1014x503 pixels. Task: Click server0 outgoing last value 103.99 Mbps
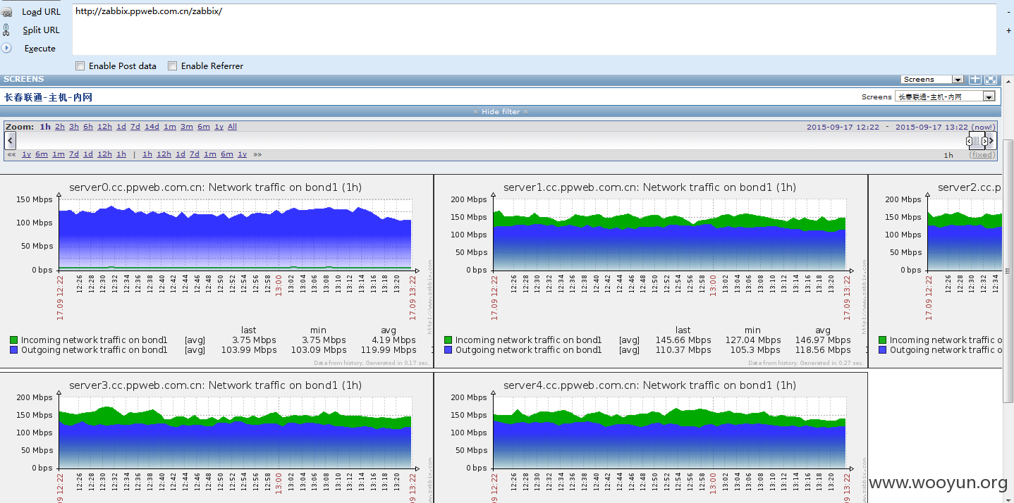pos(249,349)
